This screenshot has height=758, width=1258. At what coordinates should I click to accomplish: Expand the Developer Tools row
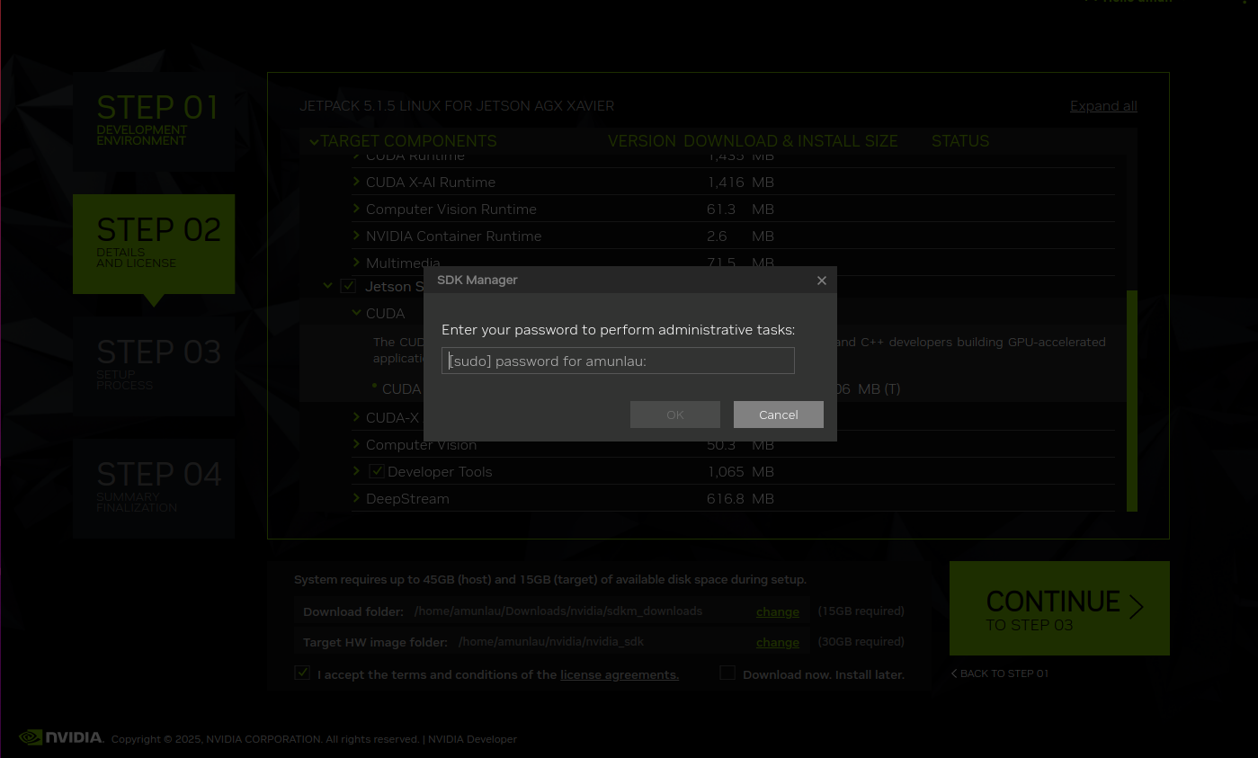[x=357, y=471]
